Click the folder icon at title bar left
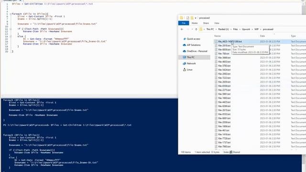Image resolution: width=306 pixels, height=172 pixels. [x=181, y=18]
